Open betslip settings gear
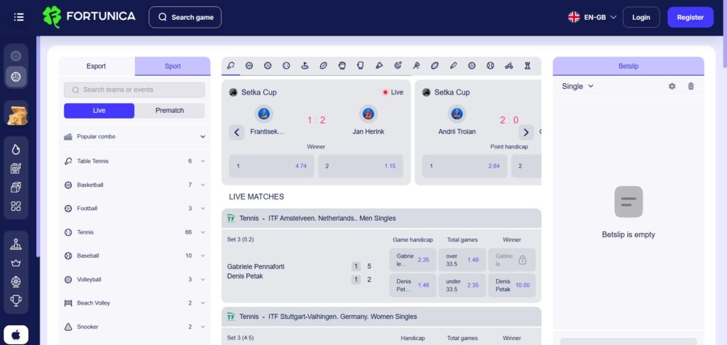This screenshot has height=345, width=727. point(672,86)
